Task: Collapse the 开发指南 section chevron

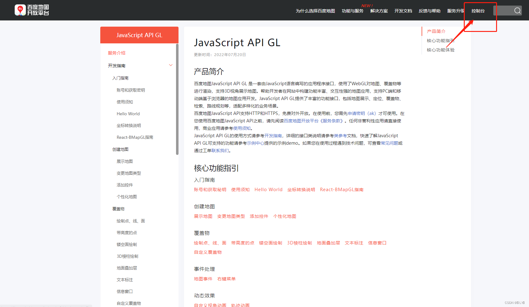Action: [x=171, y=65]
